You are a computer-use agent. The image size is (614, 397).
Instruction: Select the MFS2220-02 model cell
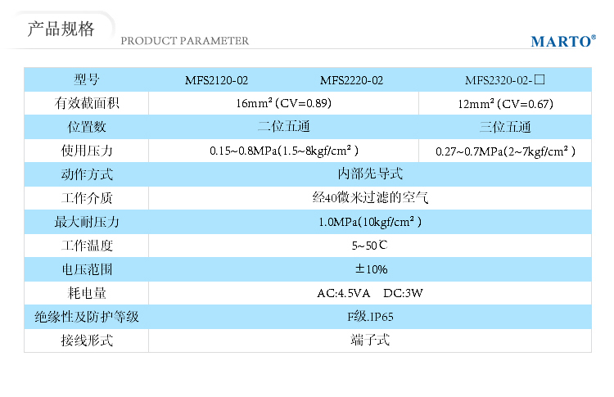pos(351,81)
